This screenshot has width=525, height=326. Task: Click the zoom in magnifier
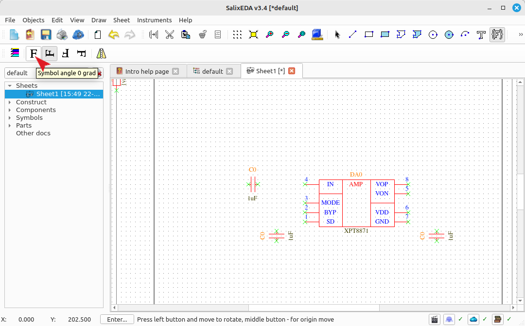[x=269, y=34]
